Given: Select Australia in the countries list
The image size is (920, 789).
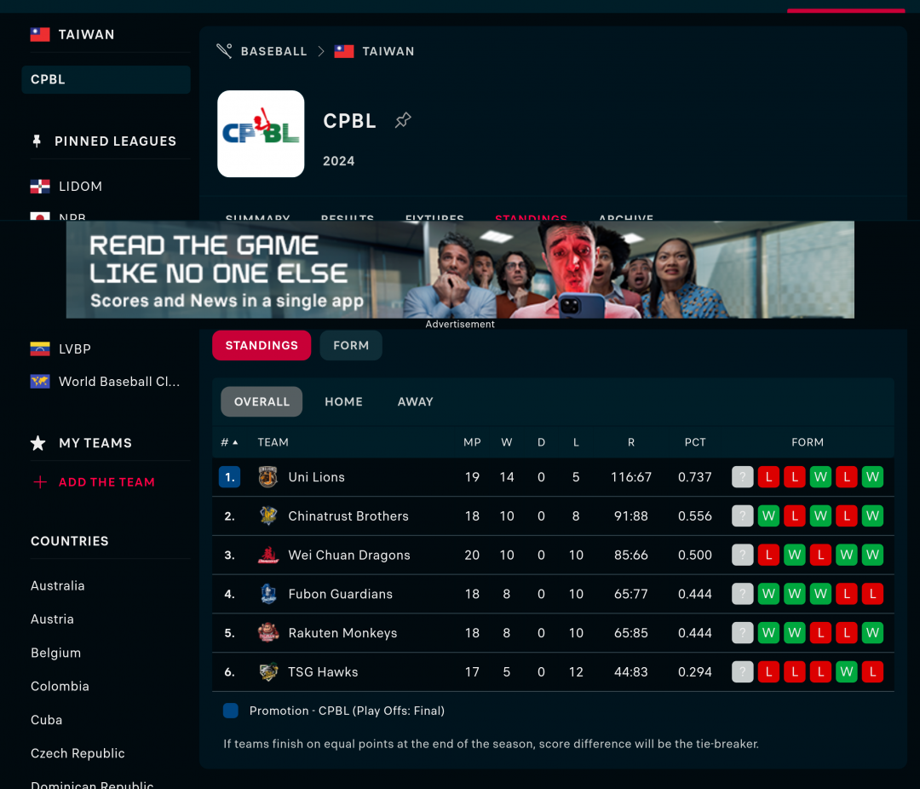Looking at the screenshot, I should (x=58, y=585).
